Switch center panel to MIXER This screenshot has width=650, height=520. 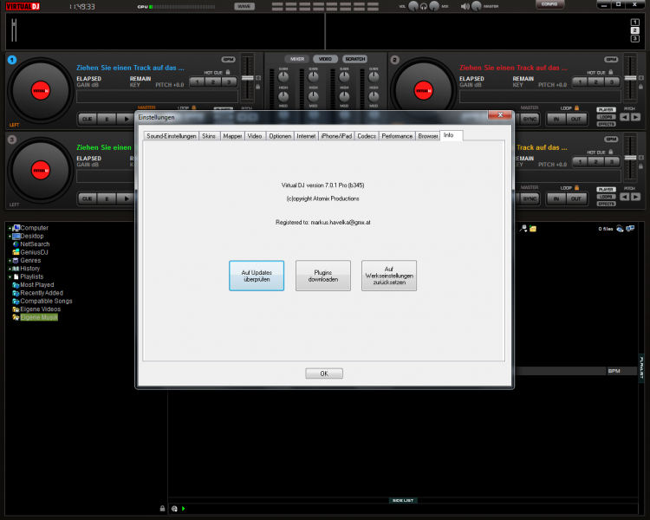coord(296,59)
